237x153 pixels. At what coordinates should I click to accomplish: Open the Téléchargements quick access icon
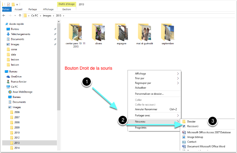(8, 34)
